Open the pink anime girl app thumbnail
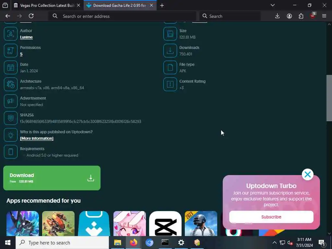The height and width of the screenshot is (249, 332). 130,223
